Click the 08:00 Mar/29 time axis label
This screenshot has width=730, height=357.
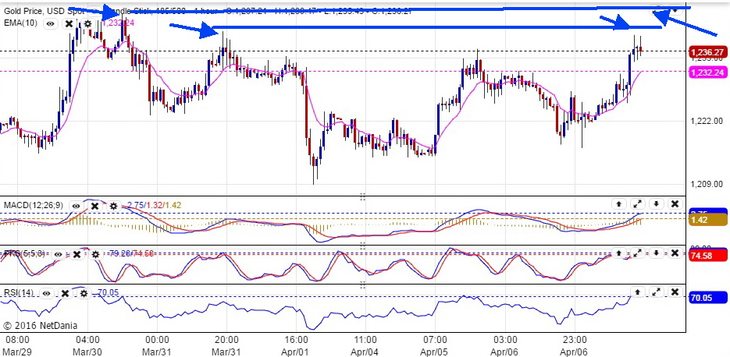coord(18,345)
